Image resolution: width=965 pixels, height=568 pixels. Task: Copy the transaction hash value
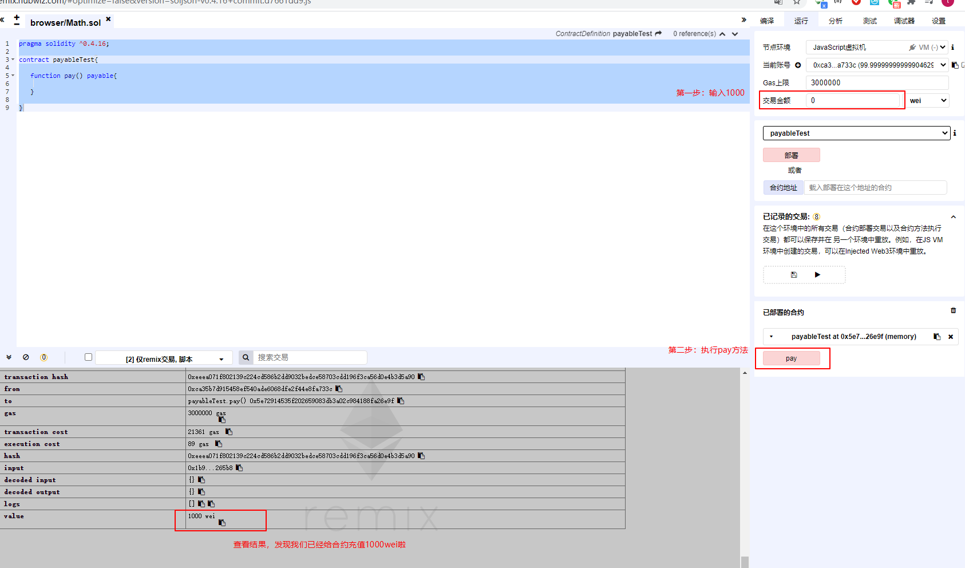(421, 377)
